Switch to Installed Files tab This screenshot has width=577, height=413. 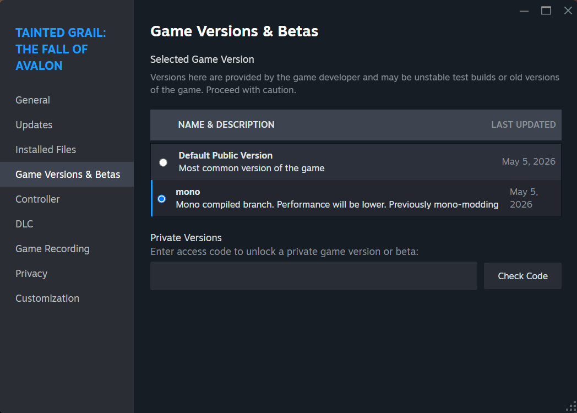pyautogui.click(x=67, y=149)
